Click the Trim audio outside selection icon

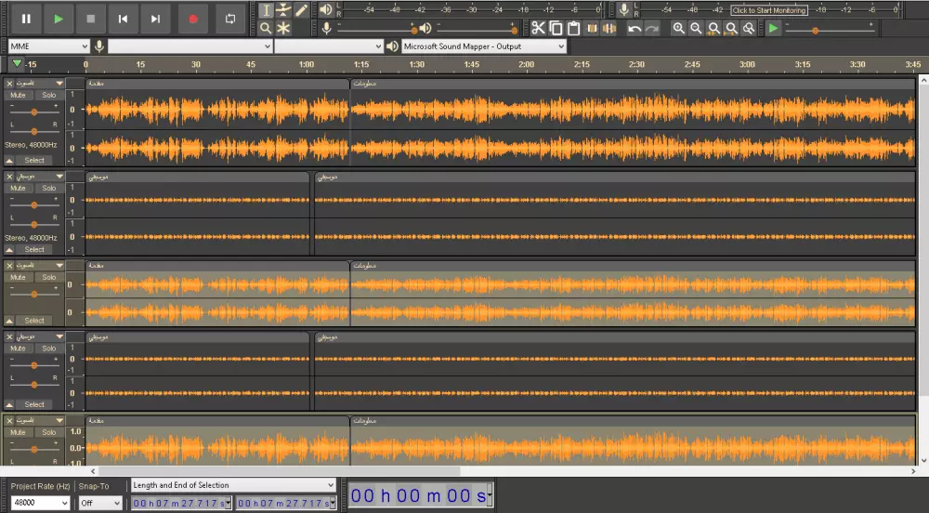[592, 29]
